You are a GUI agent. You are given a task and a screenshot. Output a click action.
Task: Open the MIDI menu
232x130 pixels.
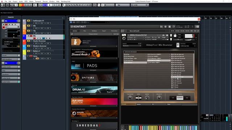(26, 1)
